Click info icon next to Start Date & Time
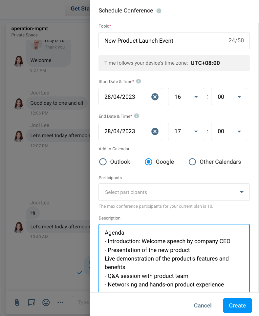The width and height of the screenshot is (259, 316). point(139,81)
